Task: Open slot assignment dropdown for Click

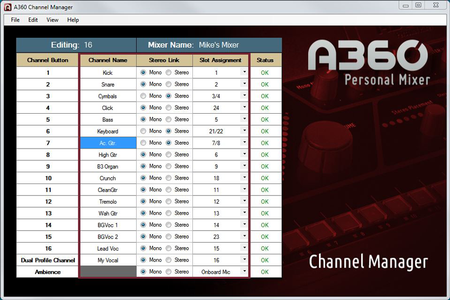Action: pyautogui.click(x=244, y=108)
